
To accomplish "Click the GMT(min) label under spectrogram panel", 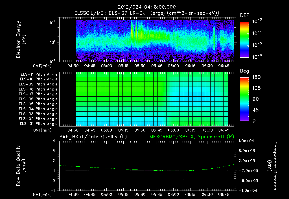I will click(x=42, y=66).
